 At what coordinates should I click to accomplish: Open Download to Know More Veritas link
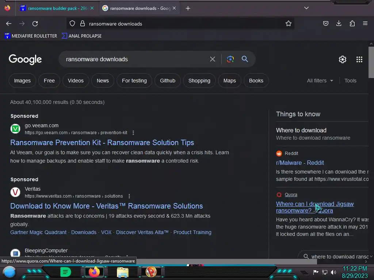(107, 206)
